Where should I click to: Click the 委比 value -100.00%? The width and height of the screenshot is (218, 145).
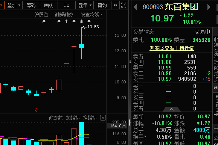tap(160, 40)
